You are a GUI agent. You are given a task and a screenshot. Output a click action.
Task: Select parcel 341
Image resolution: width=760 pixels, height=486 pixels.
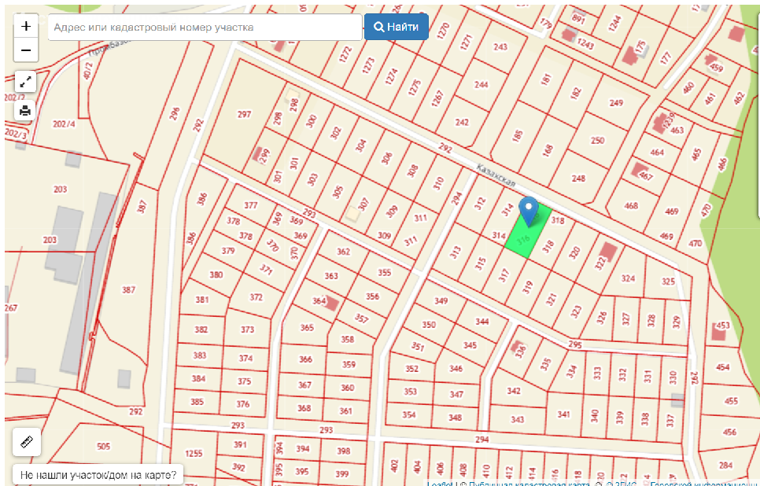coord(563,414)
